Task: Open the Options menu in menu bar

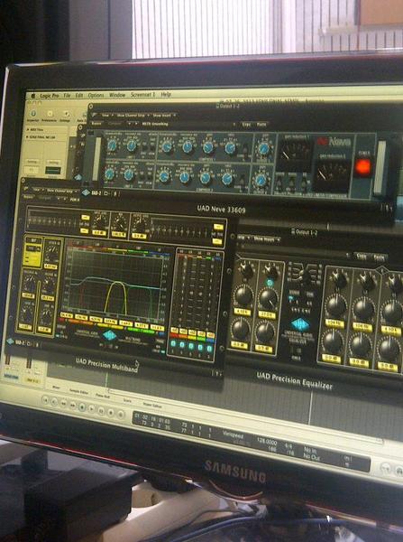Action: pyautogui.click(x=96, y=95)
